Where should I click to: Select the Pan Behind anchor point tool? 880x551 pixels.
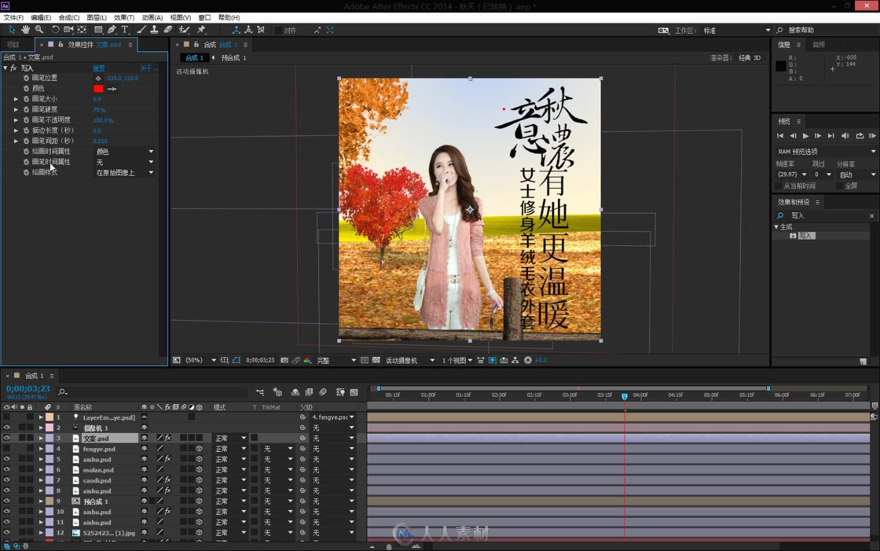(x=82, y=30)
